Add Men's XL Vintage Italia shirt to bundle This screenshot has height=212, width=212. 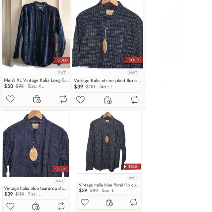tap(37, 99)
